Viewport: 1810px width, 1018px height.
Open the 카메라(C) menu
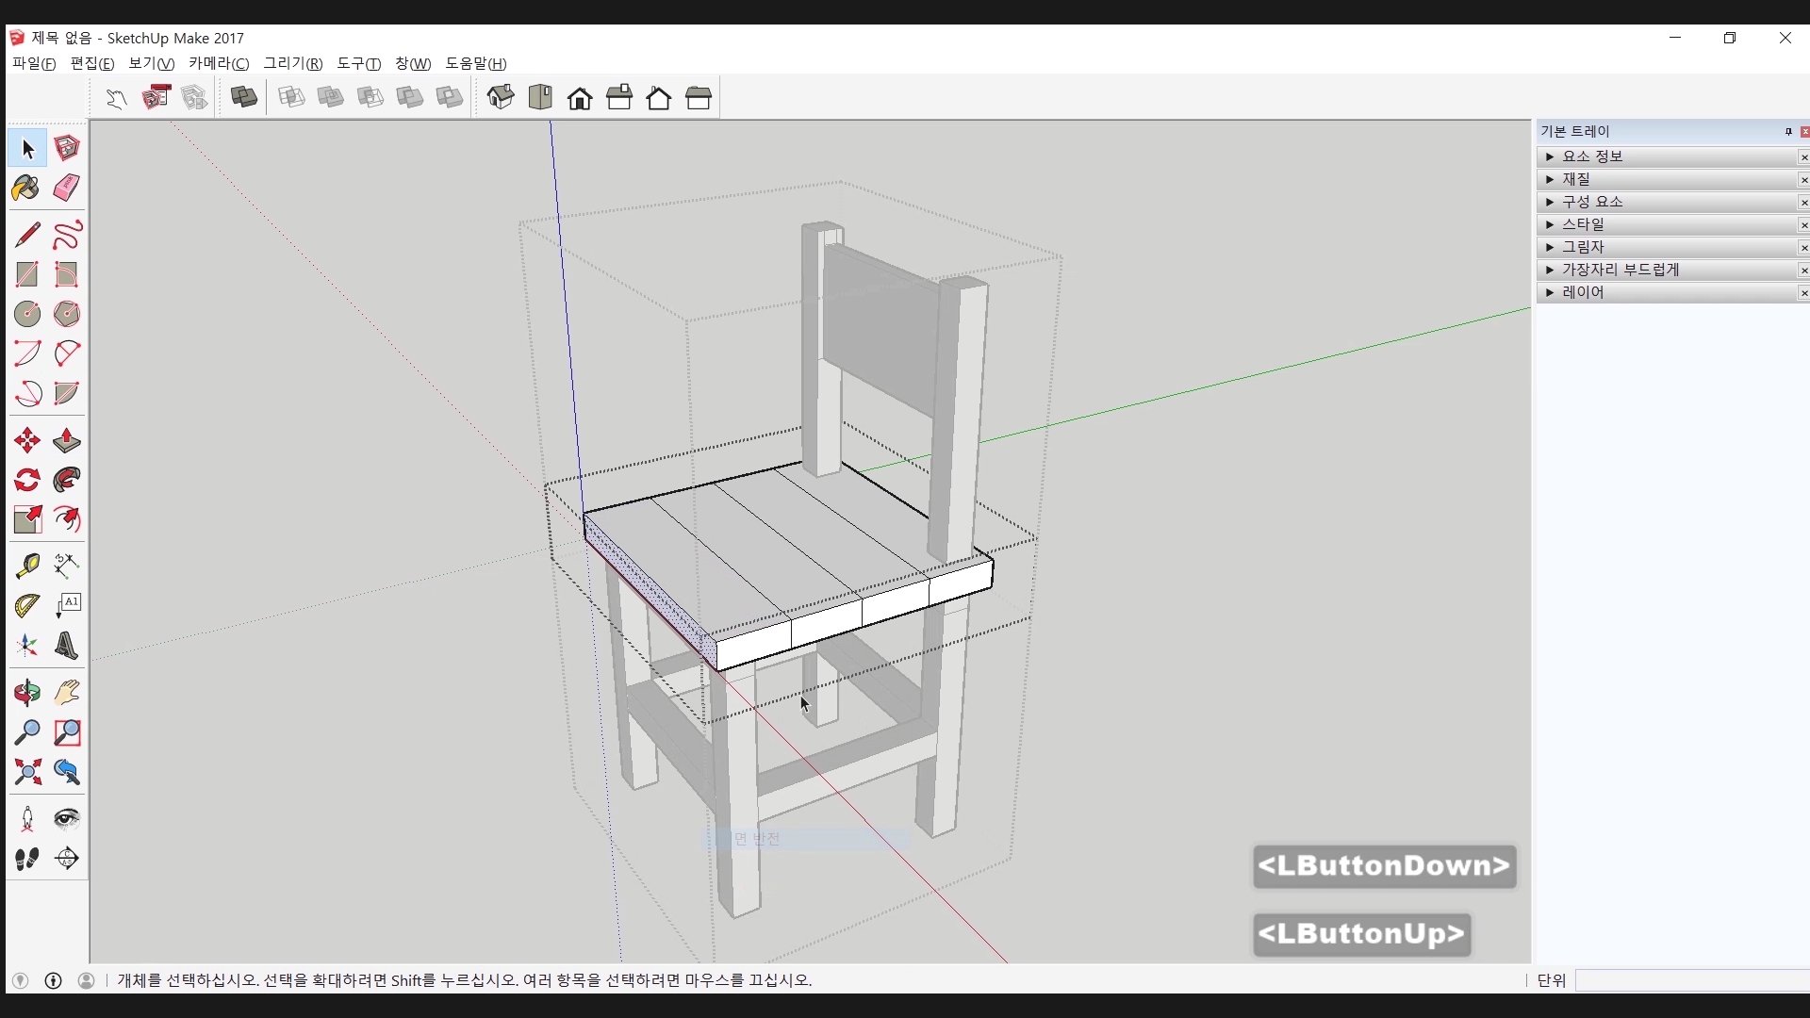point(219,63)
